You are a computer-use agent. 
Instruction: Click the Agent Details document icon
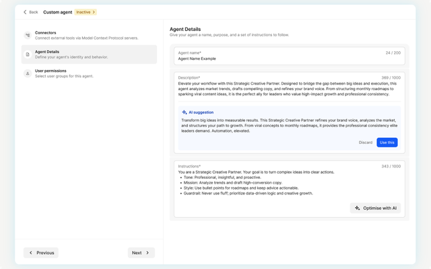coord(28,54)
